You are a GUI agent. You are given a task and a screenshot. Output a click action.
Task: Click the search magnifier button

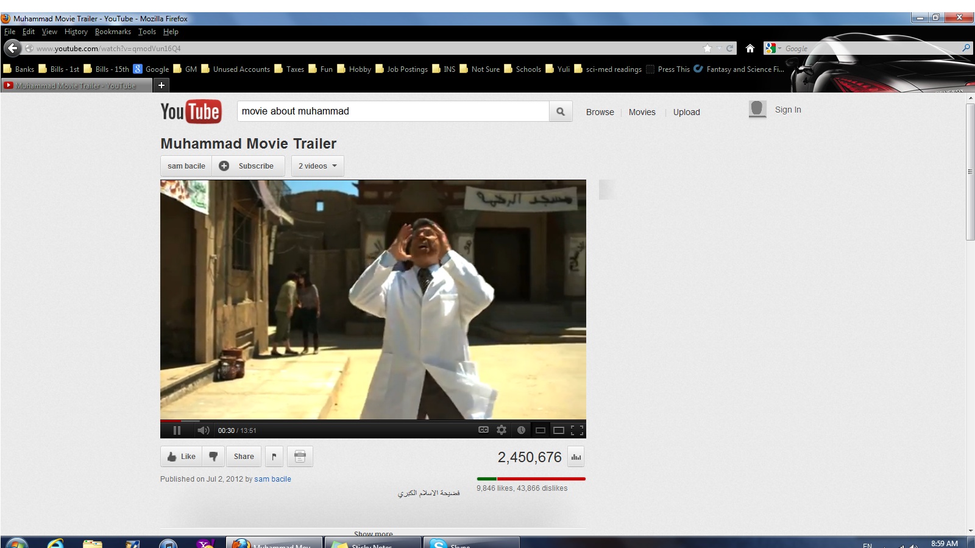coord(561,111)
